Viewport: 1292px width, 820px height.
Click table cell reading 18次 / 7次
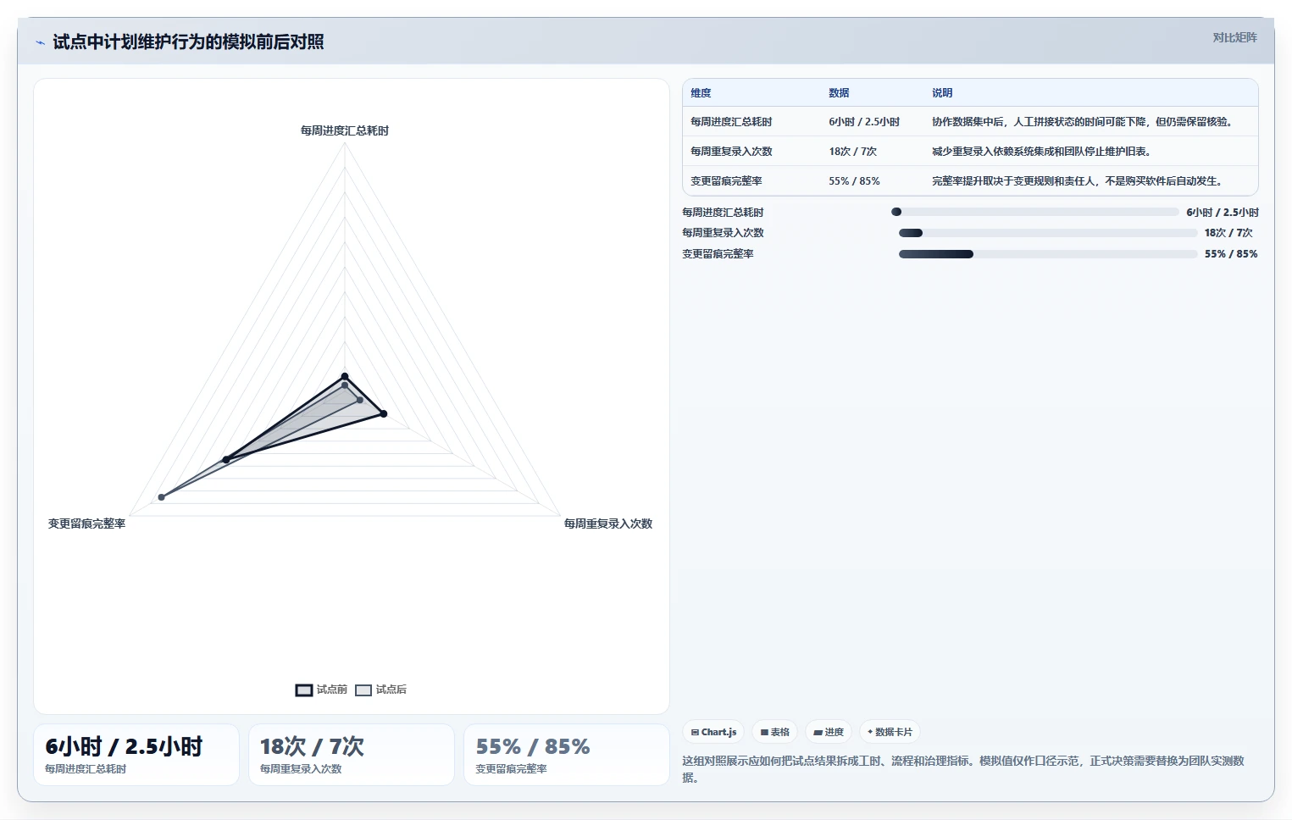(852, 152)
